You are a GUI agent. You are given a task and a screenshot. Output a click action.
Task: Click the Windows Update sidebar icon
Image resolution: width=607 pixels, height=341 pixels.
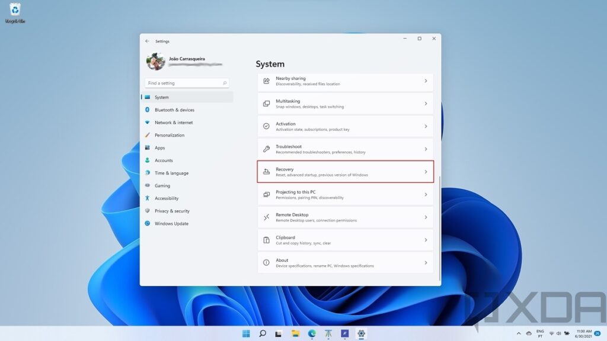coord(147,224)
